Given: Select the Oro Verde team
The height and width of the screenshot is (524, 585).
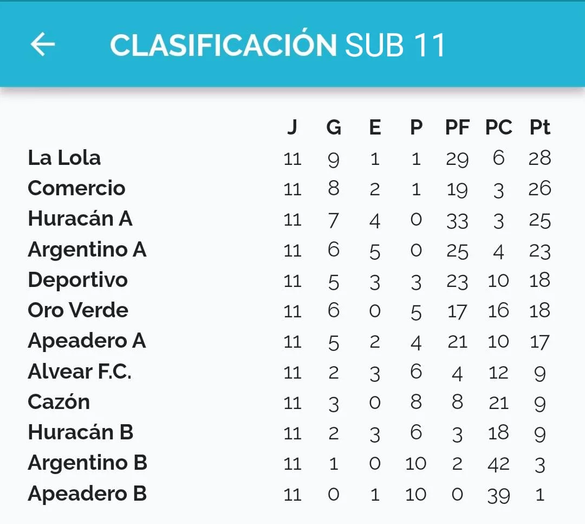Looking at the screenshot, I should click(78, 310).
